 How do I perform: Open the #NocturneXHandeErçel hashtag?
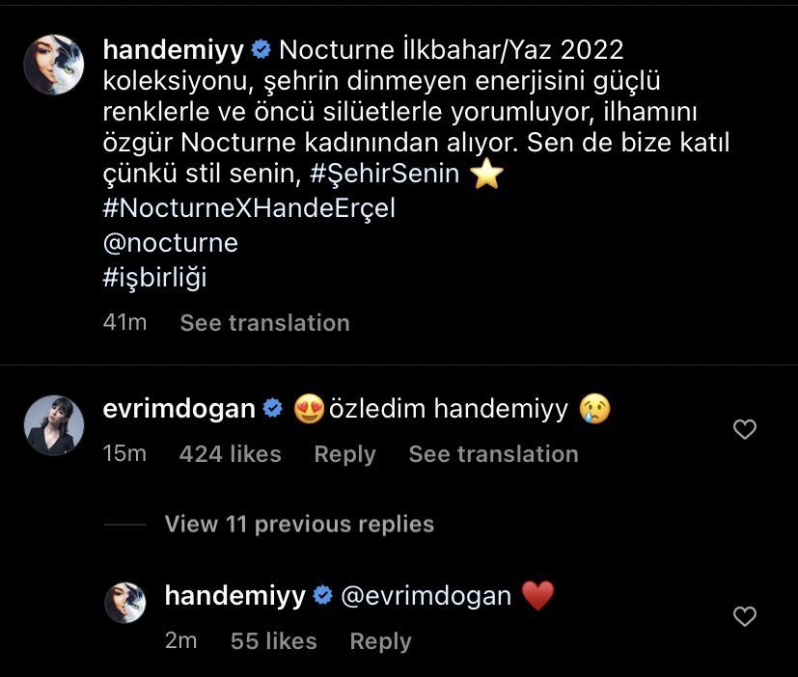point(249,209)
